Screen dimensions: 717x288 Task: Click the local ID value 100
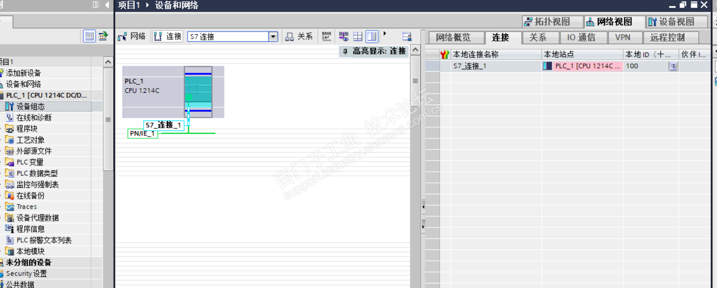coord(632,66)
